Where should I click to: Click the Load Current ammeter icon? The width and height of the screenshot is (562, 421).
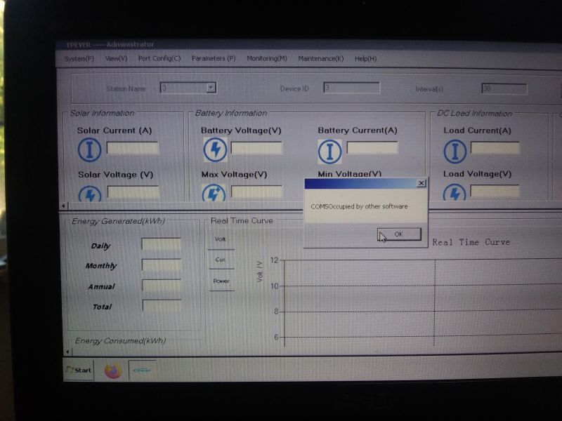coord(455,152)
